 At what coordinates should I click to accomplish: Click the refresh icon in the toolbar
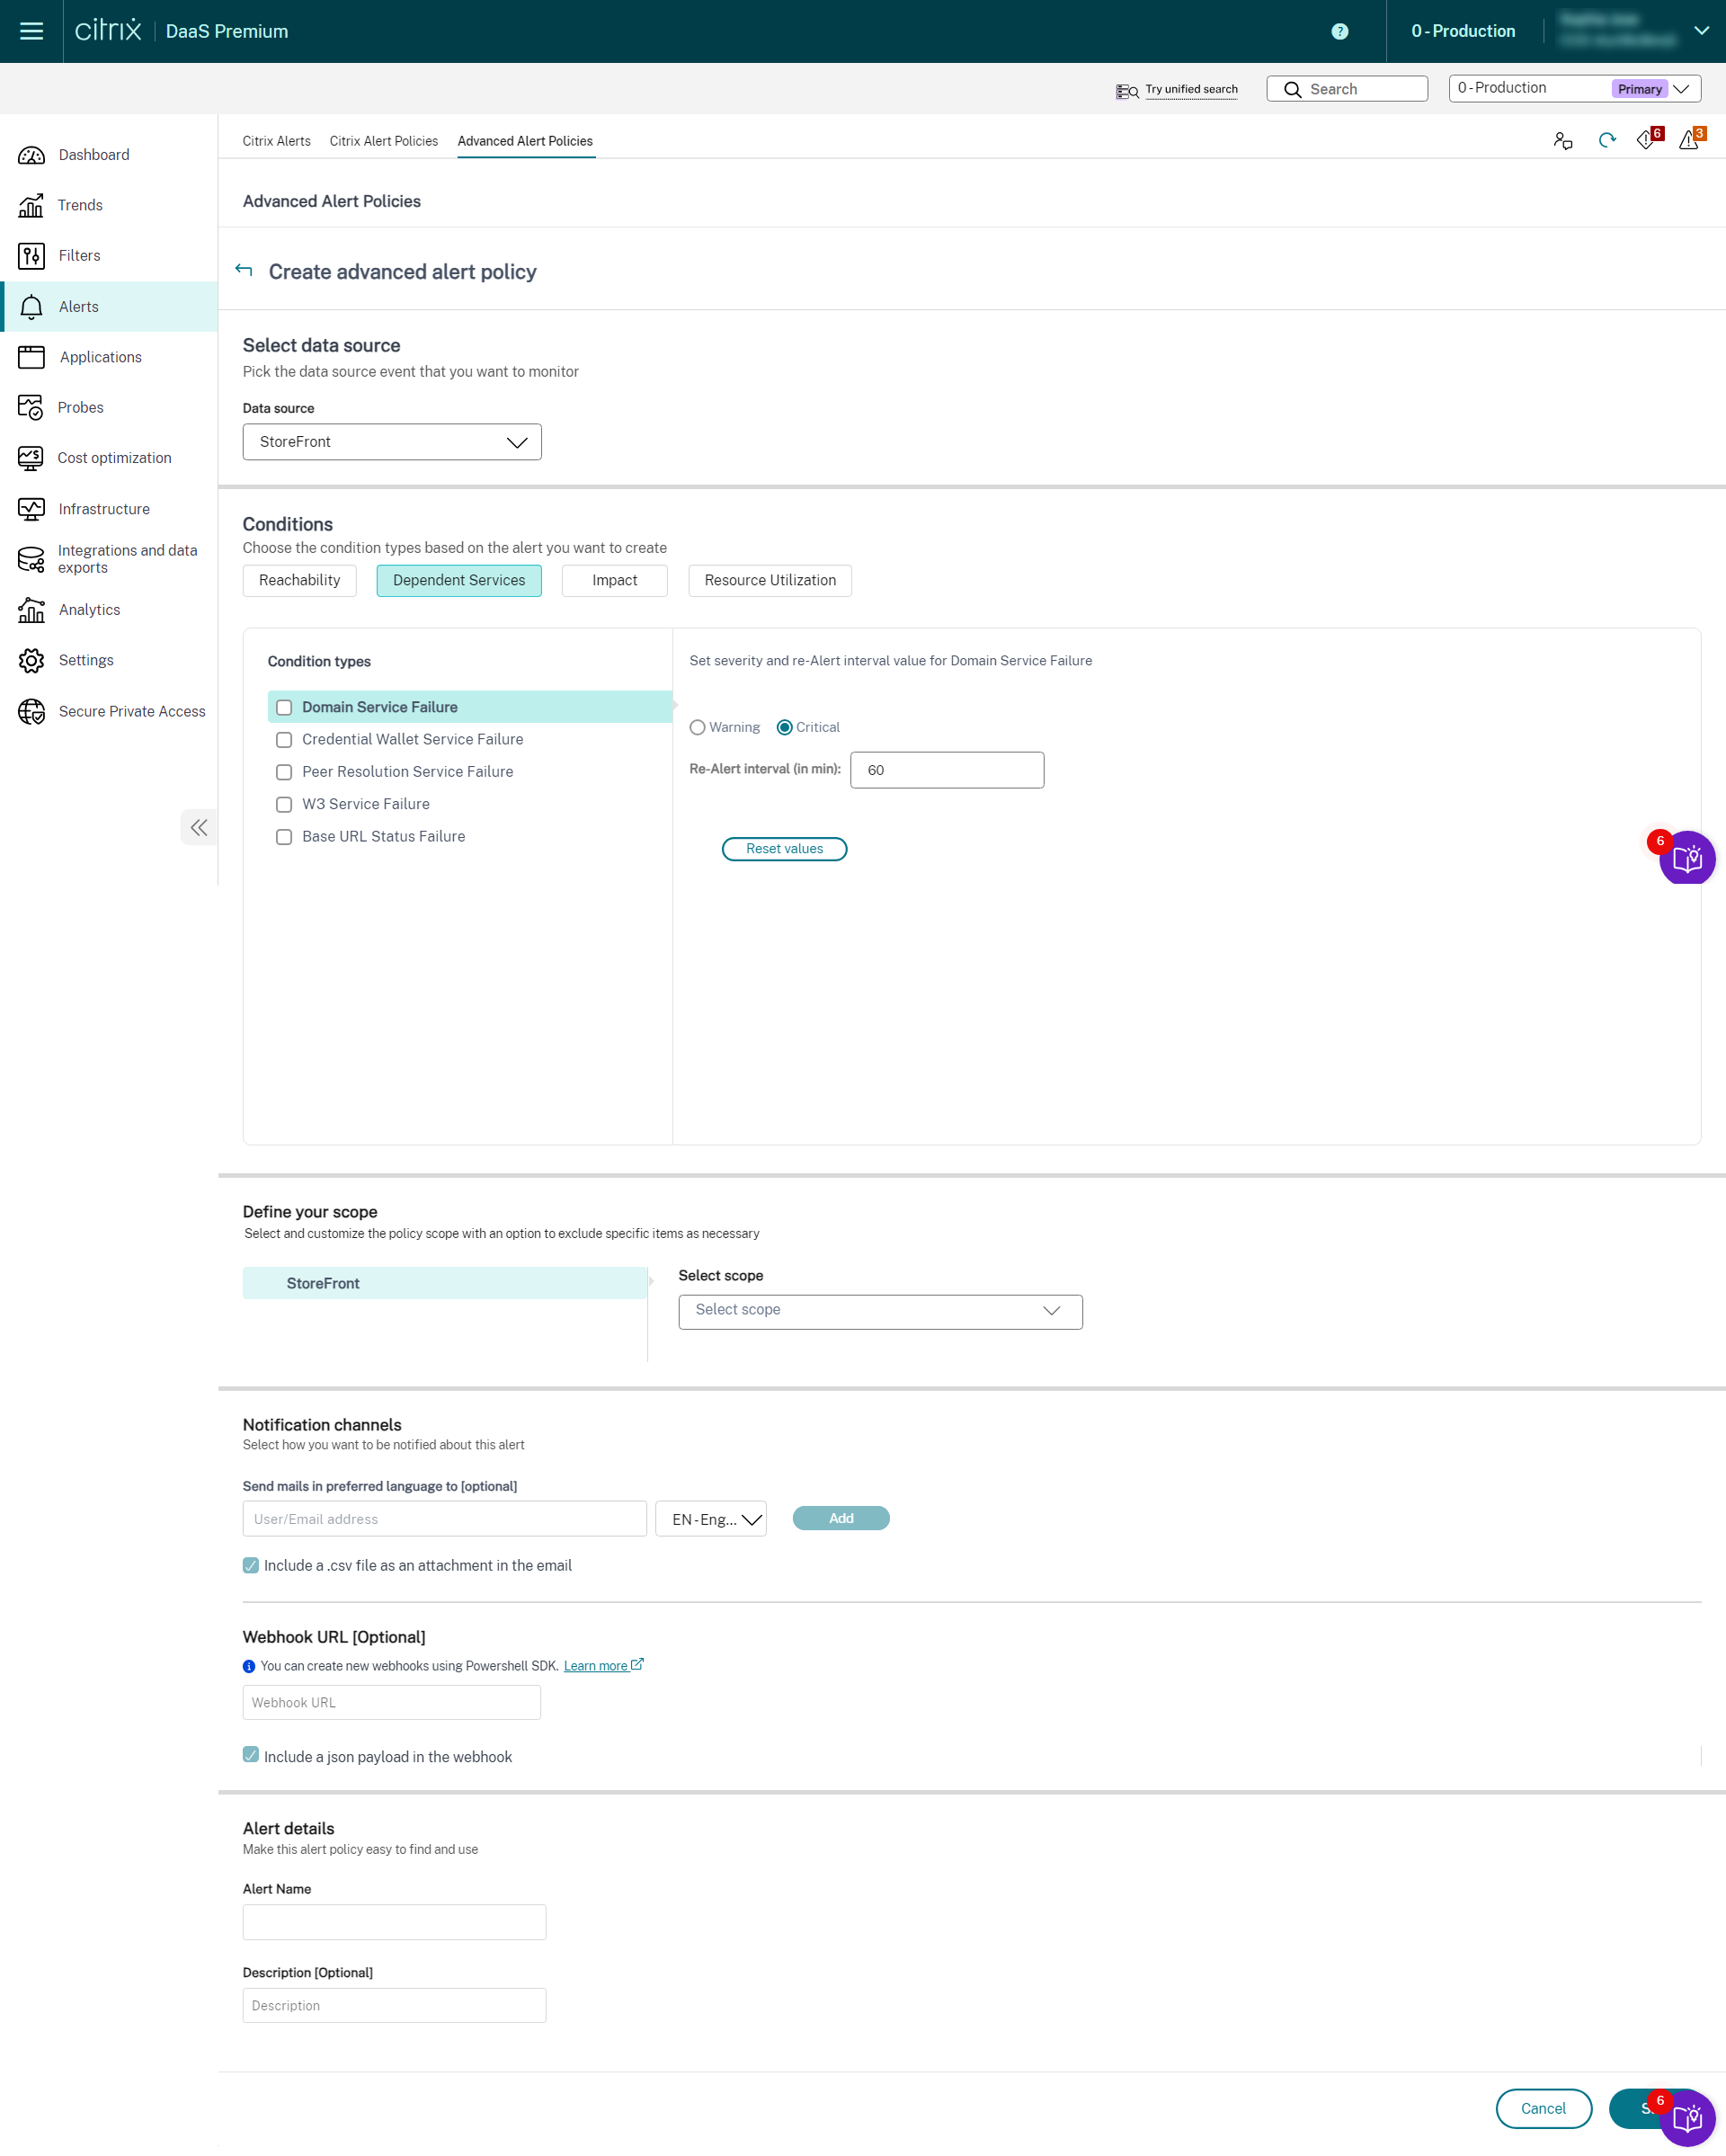point(1606,141)
